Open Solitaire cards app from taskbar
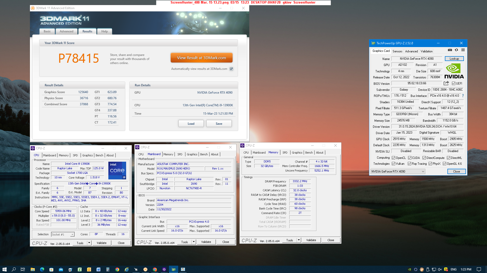This screenshot has height=273, width=487. point(70,269)
